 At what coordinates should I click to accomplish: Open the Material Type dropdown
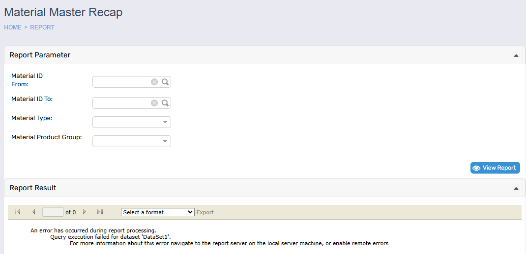point(132,122)
